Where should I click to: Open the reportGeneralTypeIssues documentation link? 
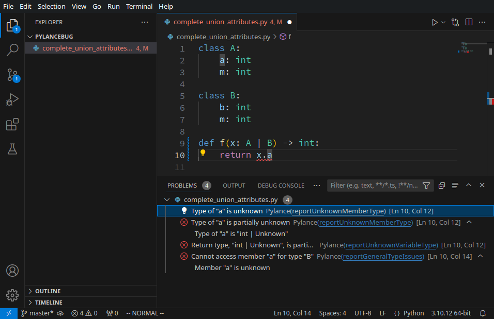(x=383, y=256)
